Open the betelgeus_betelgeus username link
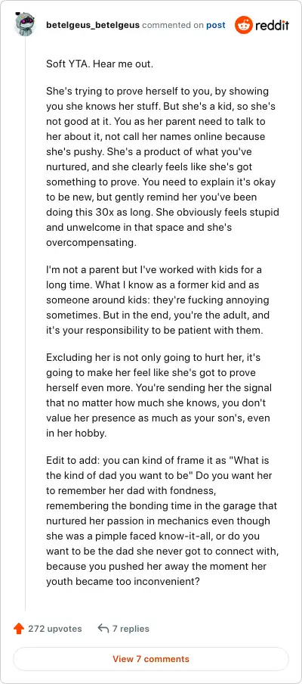This screenshot has width=302, height=684. tap(93, 25)
